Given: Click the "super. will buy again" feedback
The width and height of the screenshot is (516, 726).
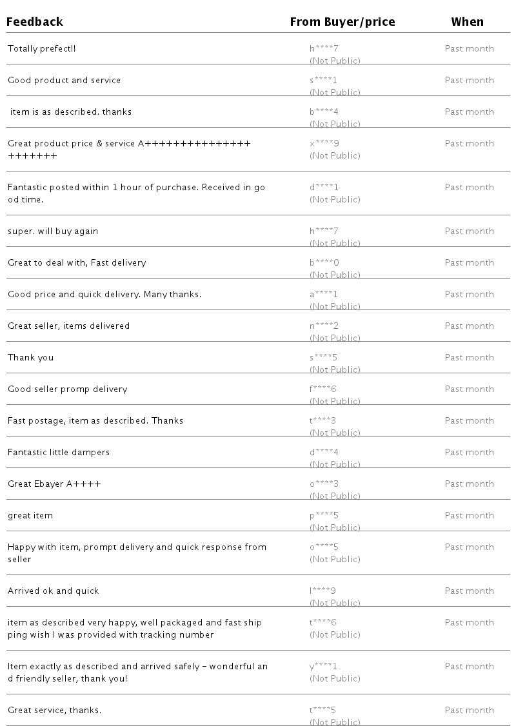Looking at the screenshot, I should (x=53, y=231).
